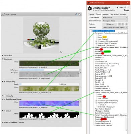
Task: Click the OctaneRender logo icon
Action: pyautogui.click(x=90, y=8)
